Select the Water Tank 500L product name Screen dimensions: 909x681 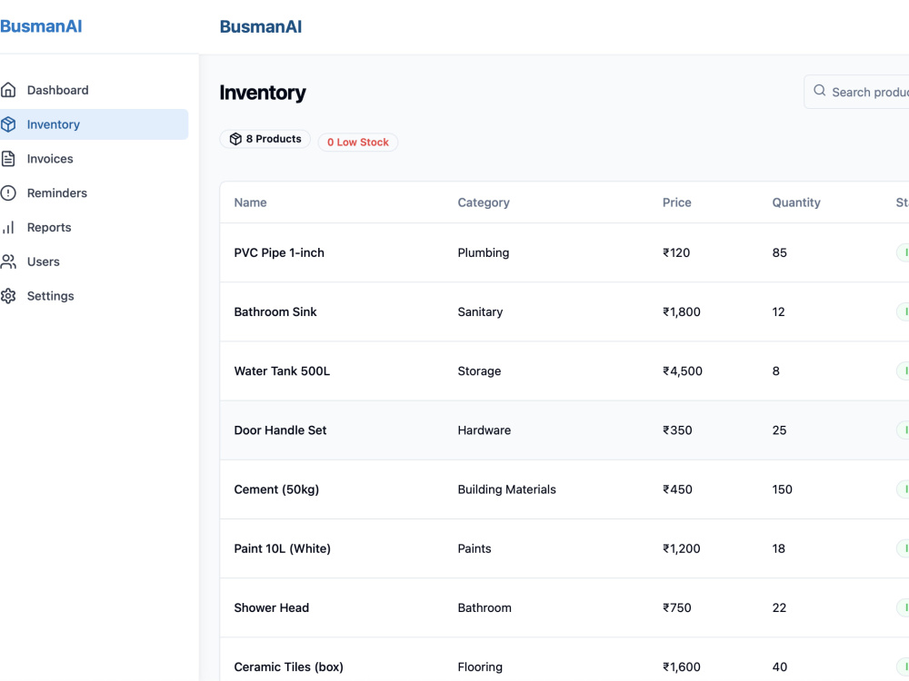(282, 371)
